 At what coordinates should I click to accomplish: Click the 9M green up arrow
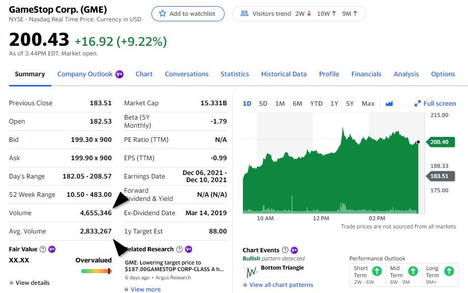pyautogui.click(x=355, y=13)
